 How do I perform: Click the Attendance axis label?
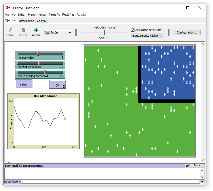coord(11,122)
